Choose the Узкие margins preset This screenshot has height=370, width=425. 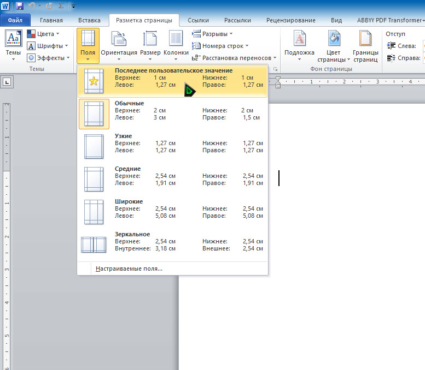point(173,147)
